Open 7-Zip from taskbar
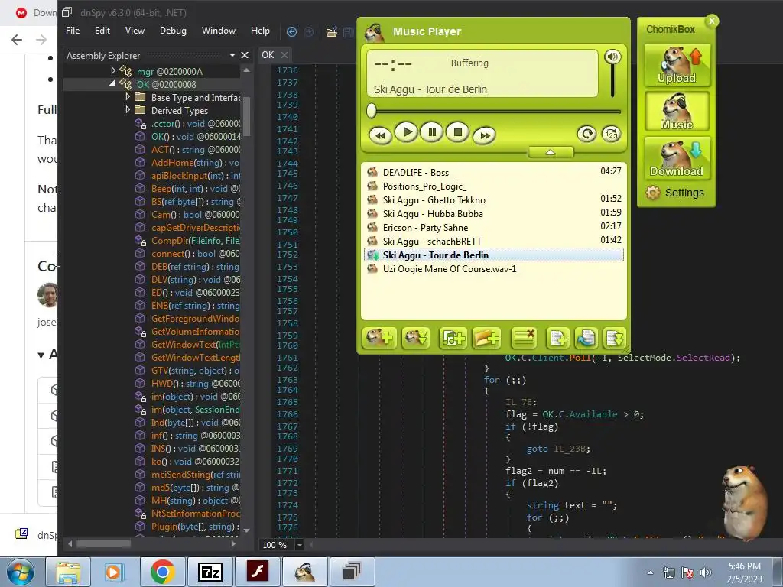Image resolution: width=783 pixels, height=587 pixels. [x=210, y=572]
